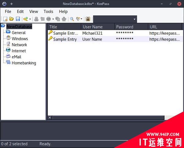Click the plus button in title bar
The width and height of the screenshot is (184, 148).
[x=12, y=4]
